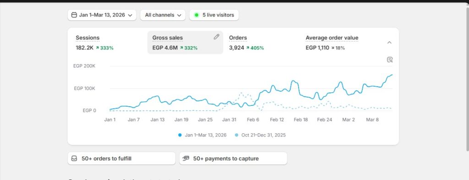Click the Feb 18 x-axis label

point(300,120)
